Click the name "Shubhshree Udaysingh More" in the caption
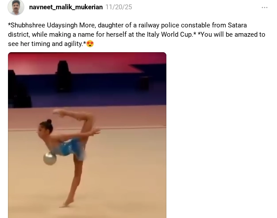This screenshot has width=277, height=218. [52, 25]
